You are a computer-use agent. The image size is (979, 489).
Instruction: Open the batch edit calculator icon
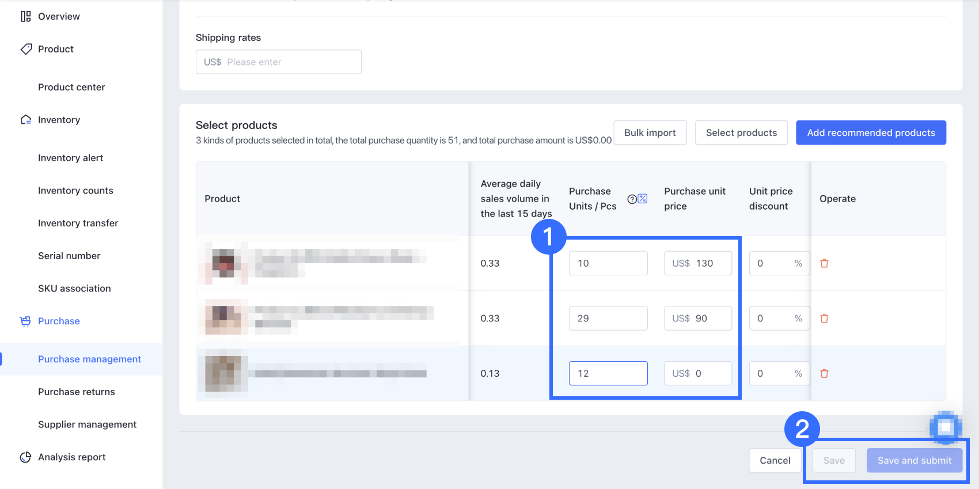[643, 199]
